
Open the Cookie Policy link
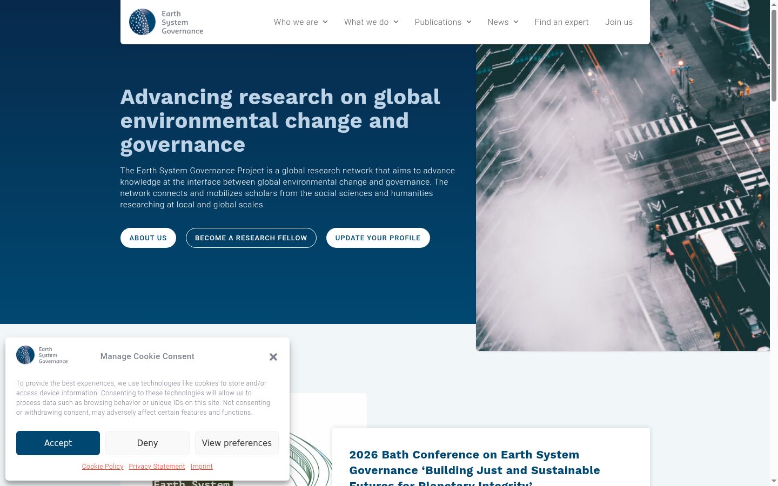(x=103, y=467)
